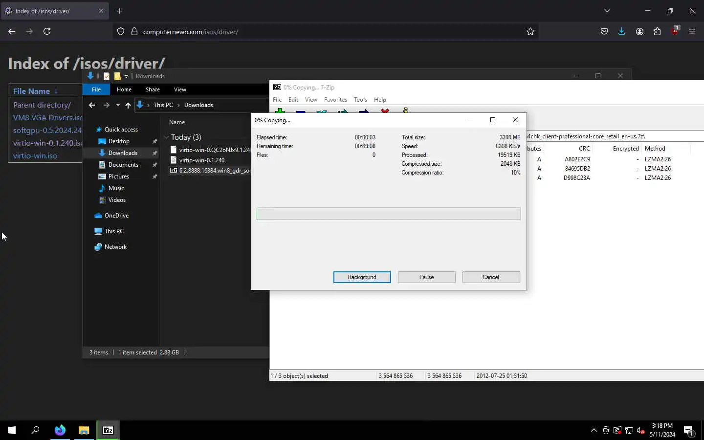Screen dimensions: 704x440
Task: Click CRC column header in 7-Zip
Action: pyautogui.click(x=584, y=149)
